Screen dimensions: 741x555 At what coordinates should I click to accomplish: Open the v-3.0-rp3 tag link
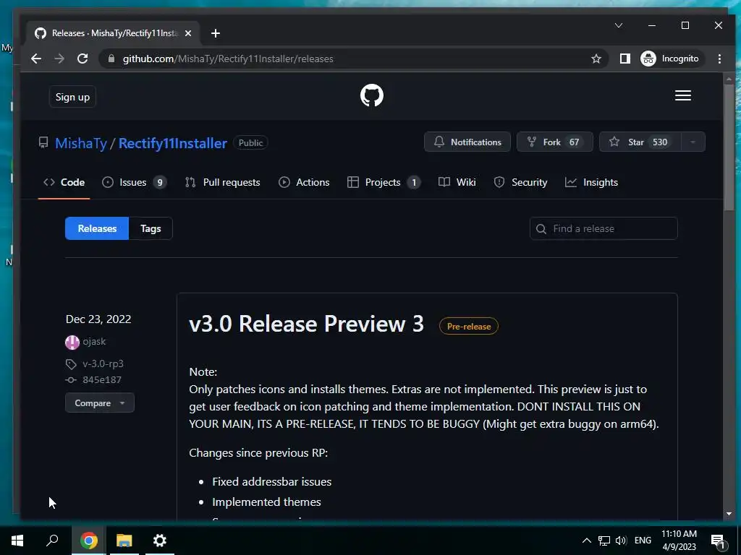pyautogui.click(x=103, y=363)
